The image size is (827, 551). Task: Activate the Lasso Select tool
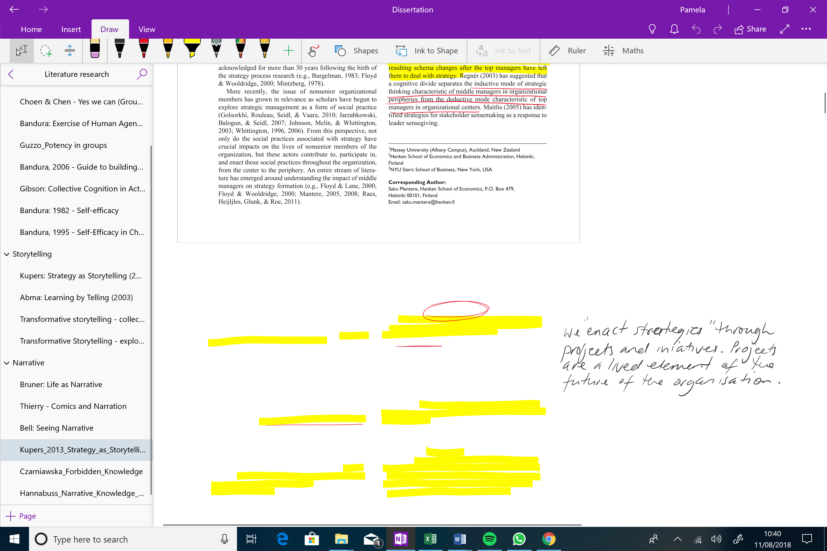pos(46,51)
